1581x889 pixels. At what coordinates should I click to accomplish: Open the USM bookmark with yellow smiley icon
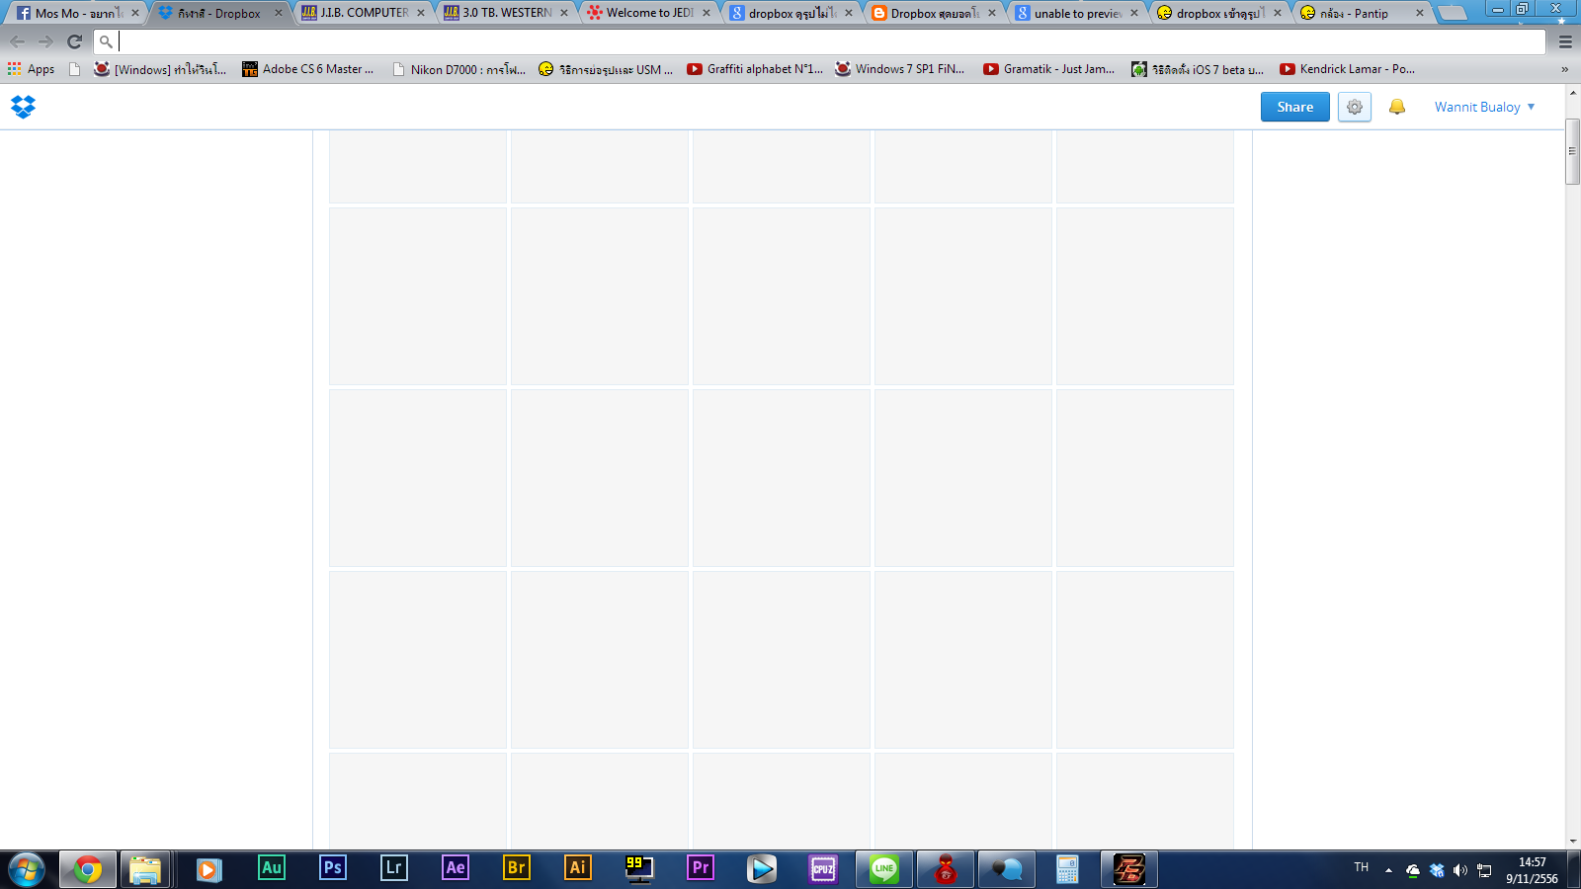coord(606,69)
